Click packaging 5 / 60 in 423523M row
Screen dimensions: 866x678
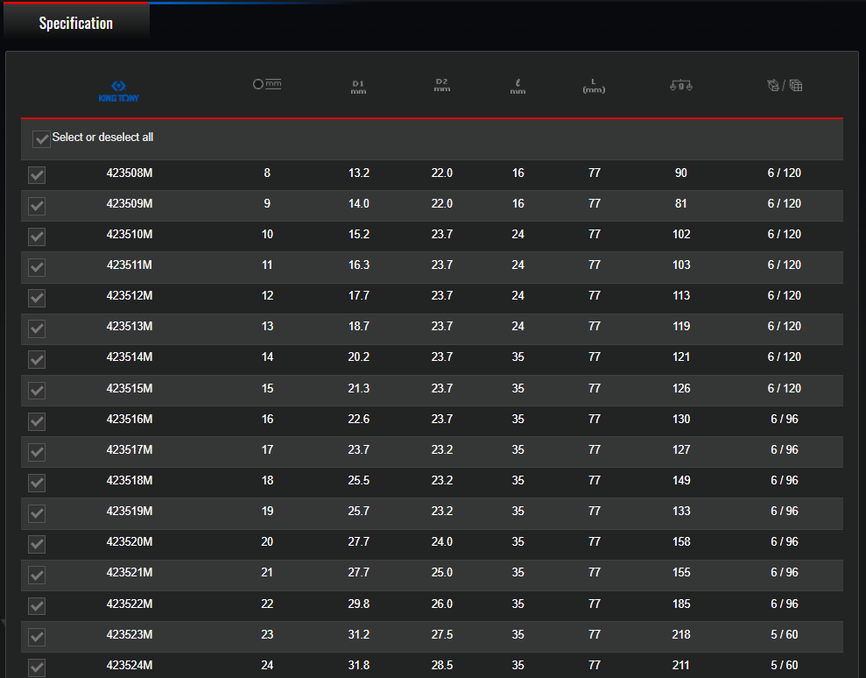[785, 634]
